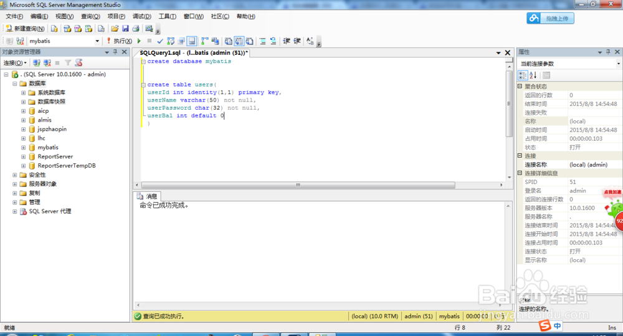The height and width of the screenshot is (336, 623).
Task: Expand the SQL Server 代理 node
Action: (x=15, y=211)
